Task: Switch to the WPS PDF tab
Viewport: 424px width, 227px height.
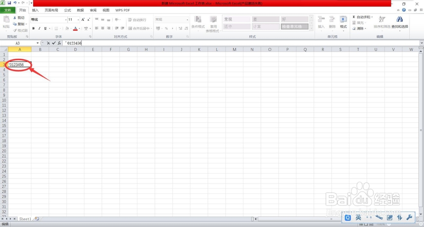Action: (123, 10)
